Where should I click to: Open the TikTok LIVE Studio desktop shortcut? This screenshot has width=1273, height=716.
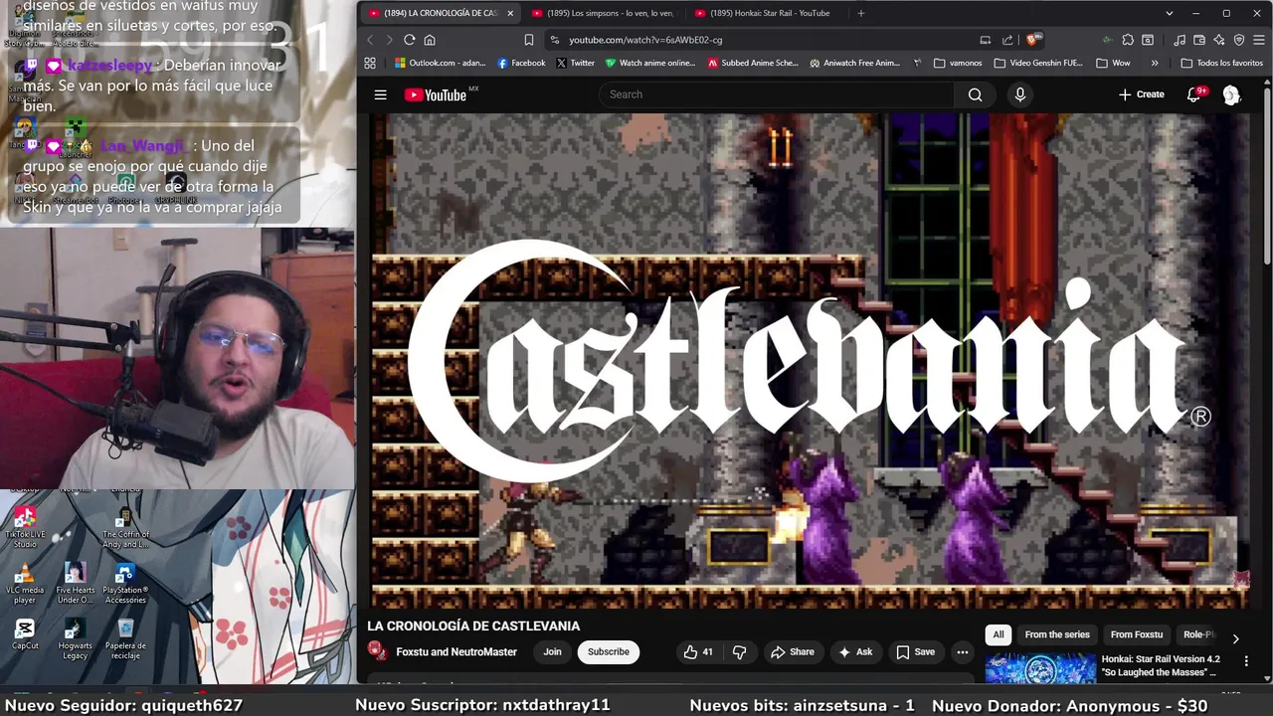coord(24,526)
